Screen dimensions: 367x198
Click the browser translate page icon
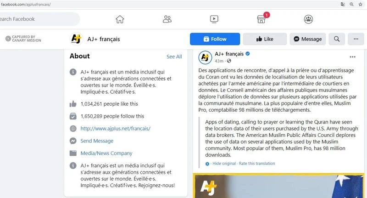coord(343,4)
